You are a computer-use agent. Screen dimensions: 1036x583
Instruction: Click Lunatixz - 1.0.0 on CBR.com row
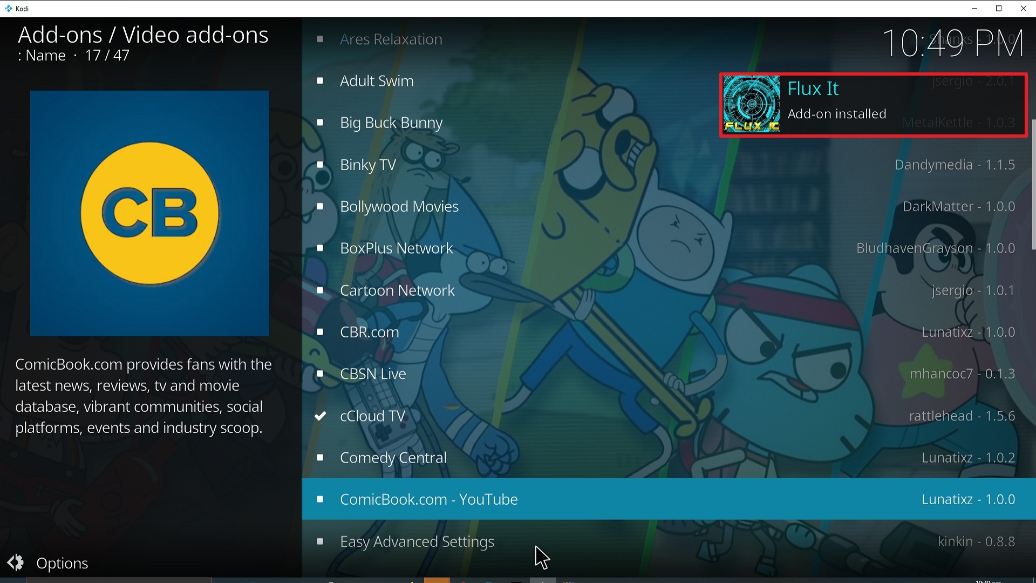[969, 332]
